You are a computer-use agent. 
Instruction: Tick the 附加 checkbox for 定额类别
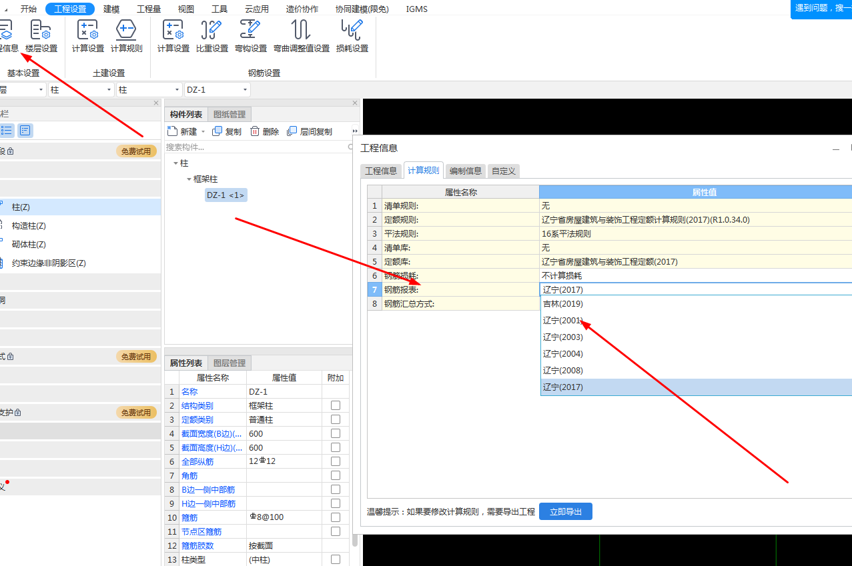(x=336, y=419)
